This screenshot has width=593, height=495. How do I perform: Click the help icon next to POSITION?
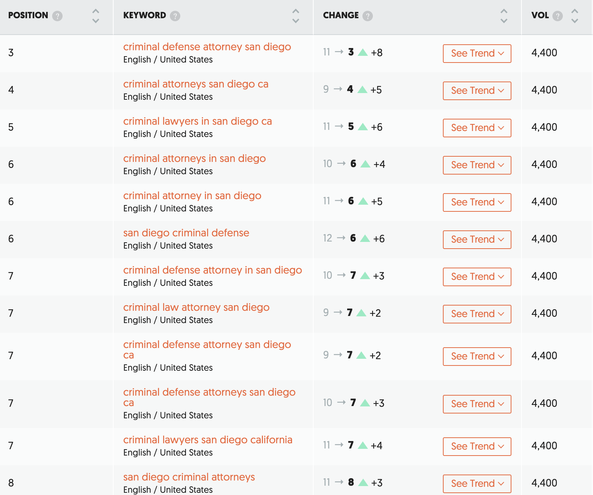click(57, 16)
